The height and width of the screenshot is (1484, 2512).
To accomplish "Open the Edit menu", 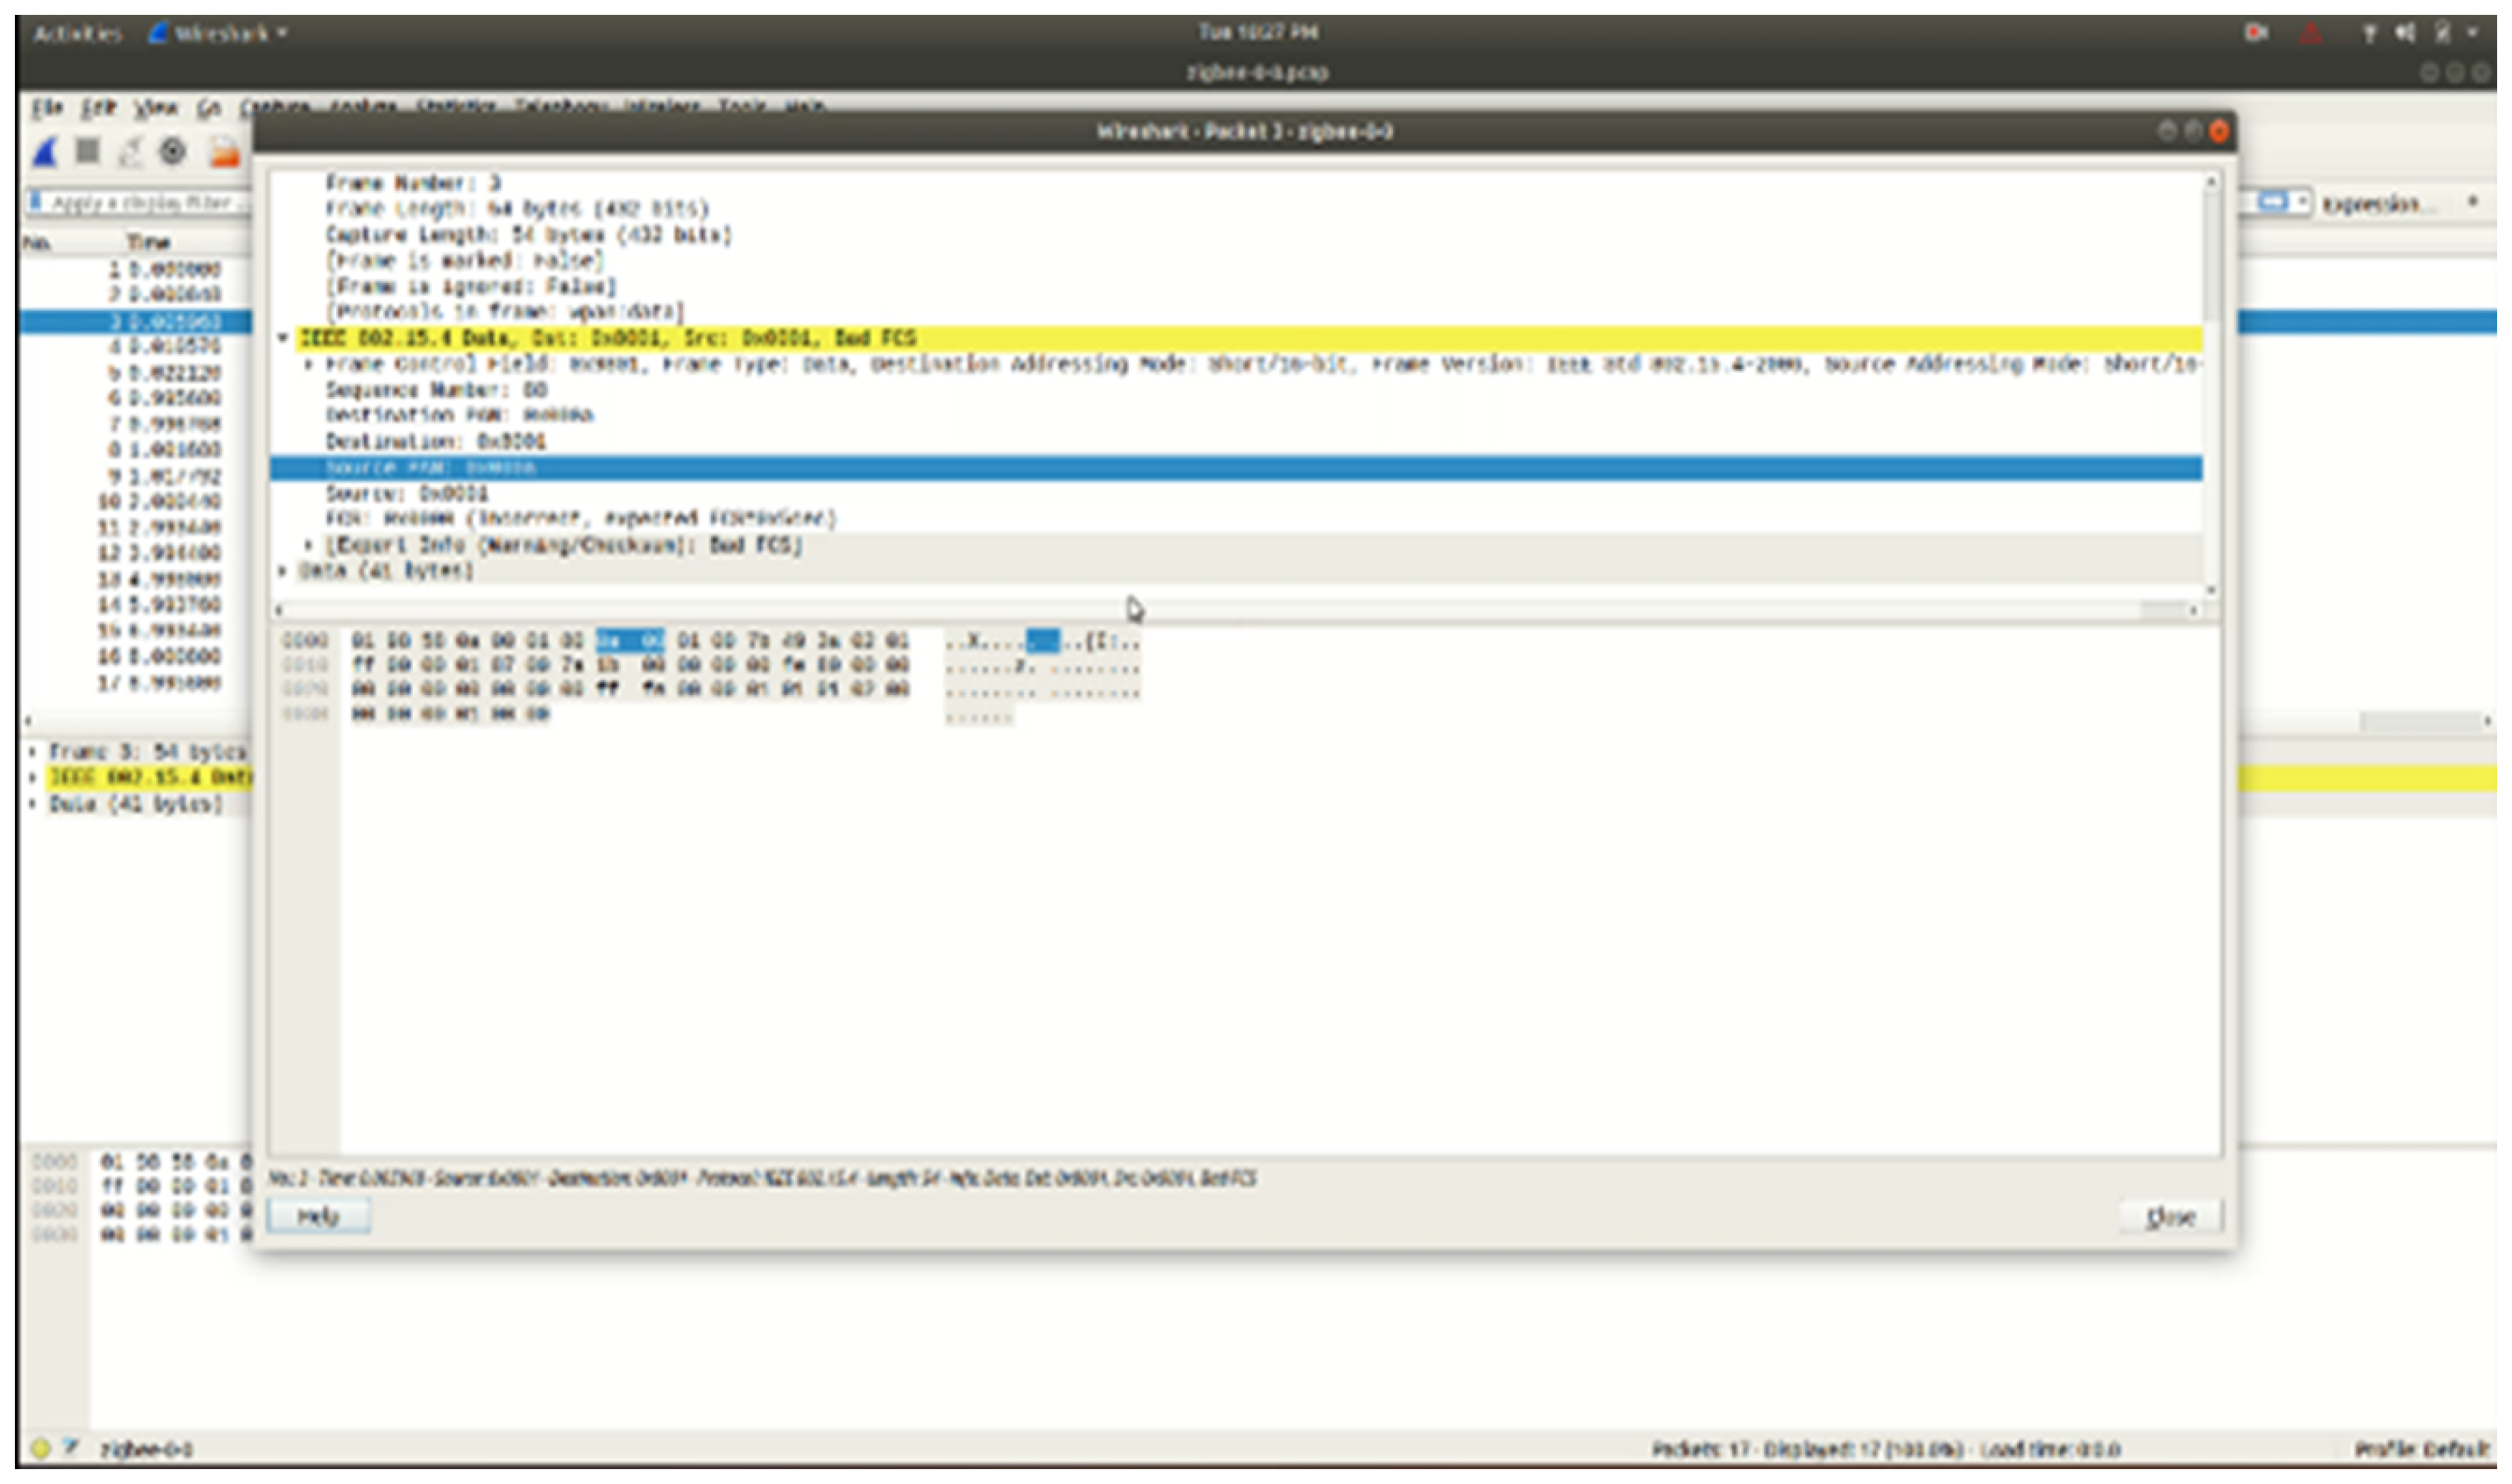I will (98, 108).
